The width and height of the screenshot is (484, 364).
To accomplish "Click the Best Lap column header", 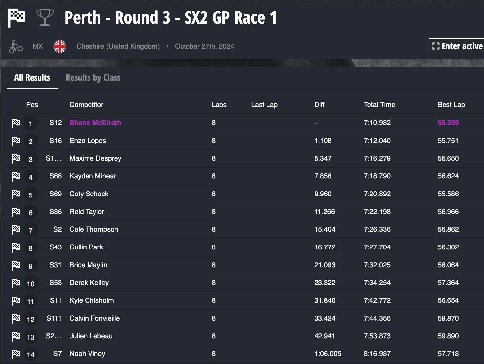I will point(451,105).
